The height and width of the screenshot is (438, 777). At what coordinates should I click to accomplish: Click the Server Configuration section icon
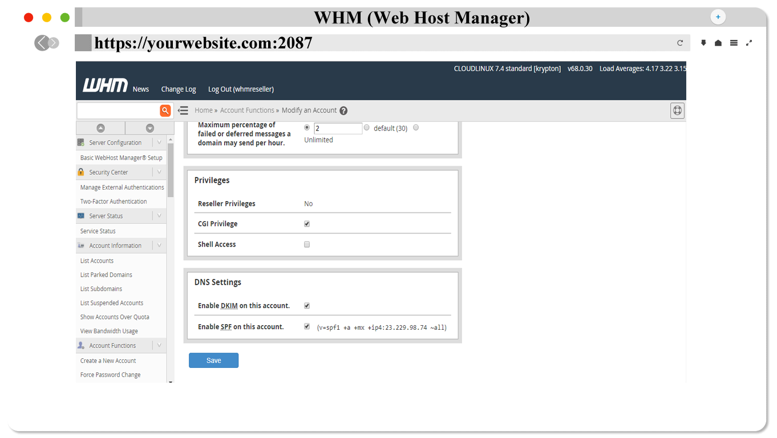tap(81, 142)
